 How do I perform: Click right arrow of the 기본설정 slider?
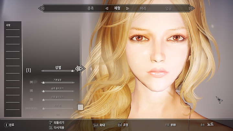coord(74,82)
